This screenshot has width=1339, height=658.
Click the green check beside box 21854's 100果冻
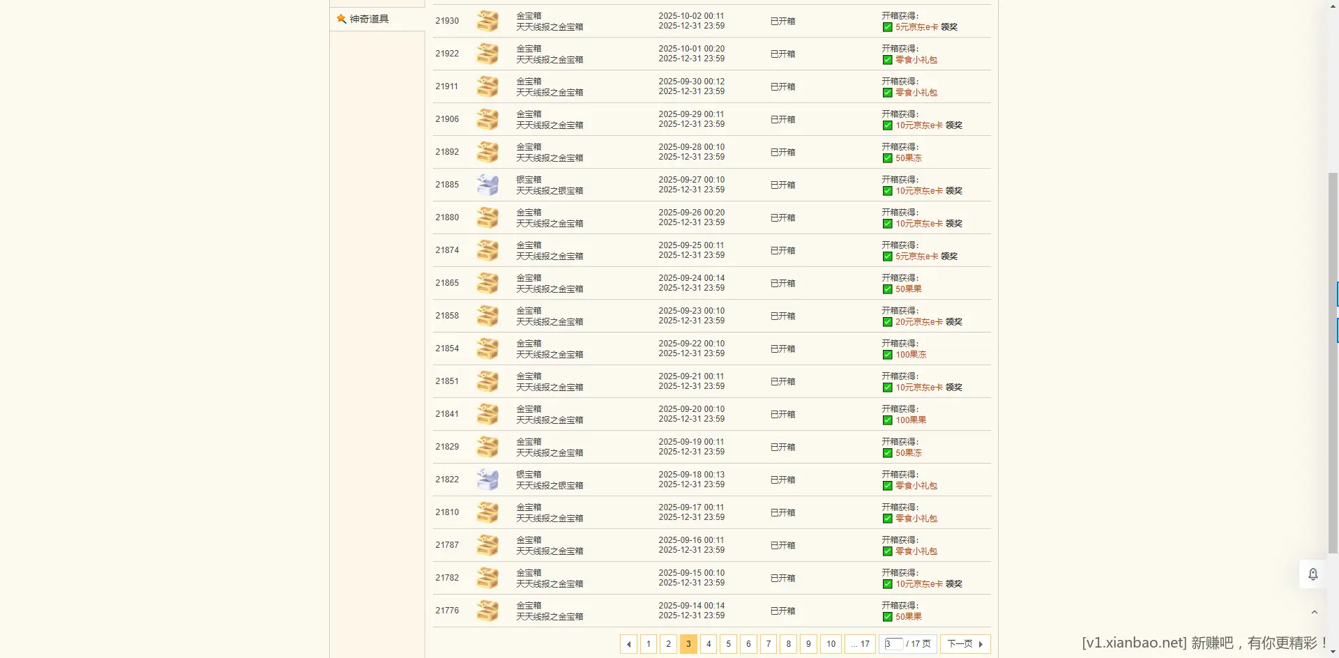click(x=887, y=355)
